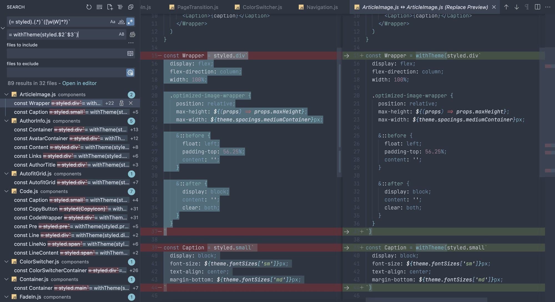Toggle search only in open editors
This screenshot has height=302, width=555.
pyautogui.click(x=130, y=53)
